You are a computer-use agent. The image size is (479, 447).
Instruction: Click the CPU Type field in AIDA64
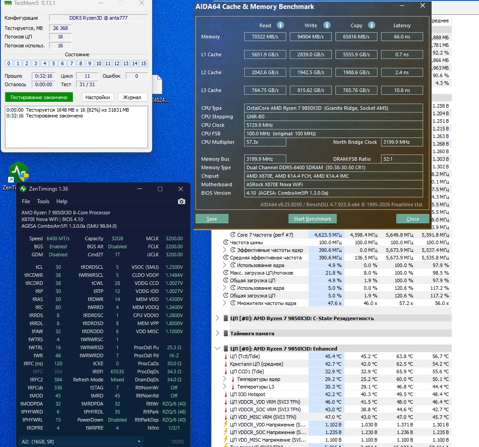334,108
